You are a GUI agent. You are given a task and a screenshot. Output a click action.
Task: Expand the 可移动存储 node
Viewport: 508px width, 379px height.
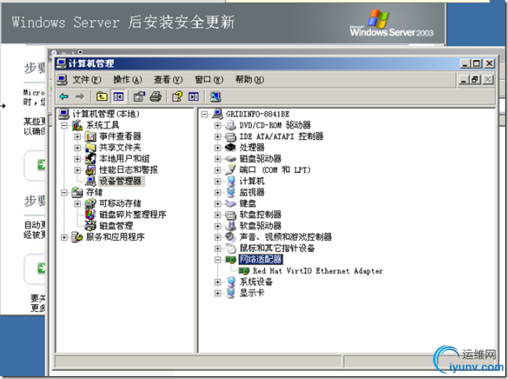tap(77, 204)
